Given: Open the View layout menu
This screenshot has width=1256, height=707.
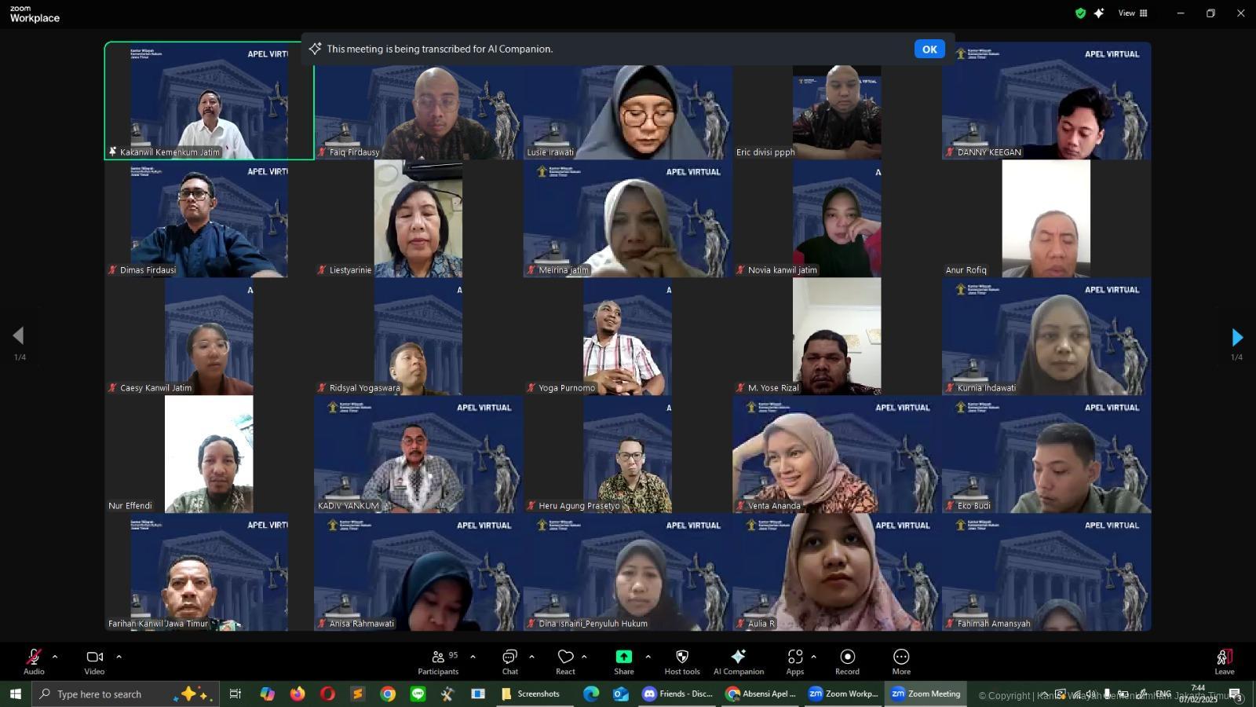Looking at the screenshot, I should [x=1133, y=13].
